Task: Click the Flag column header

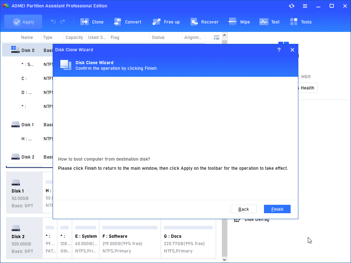Action: (115, 38)
